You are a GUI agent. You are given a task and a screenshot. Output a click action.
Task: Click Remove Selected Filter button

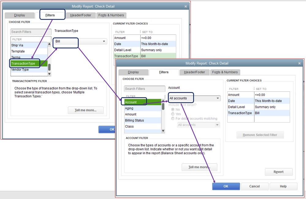point(260,135)
